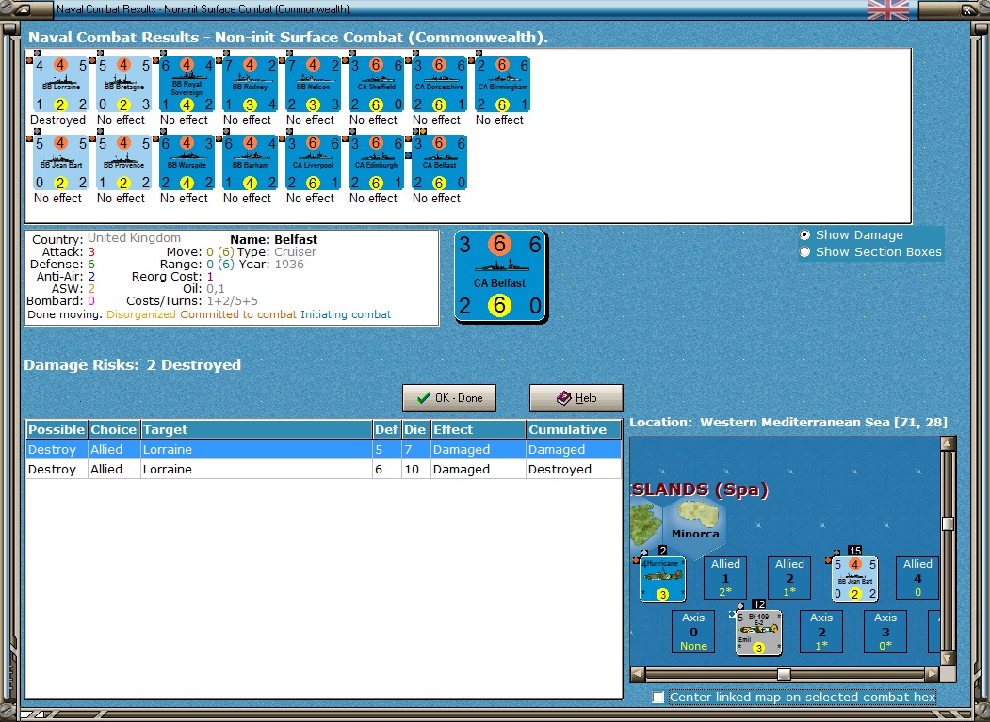
Task: Click the Initiating combat status text
Action: coord(346,314)
